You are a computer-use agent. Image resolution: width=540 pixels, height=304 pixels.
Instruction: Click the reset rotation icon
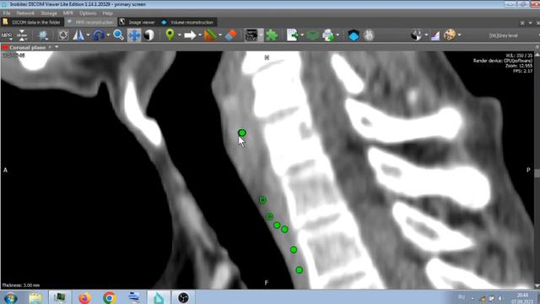[x=63, y=35]
